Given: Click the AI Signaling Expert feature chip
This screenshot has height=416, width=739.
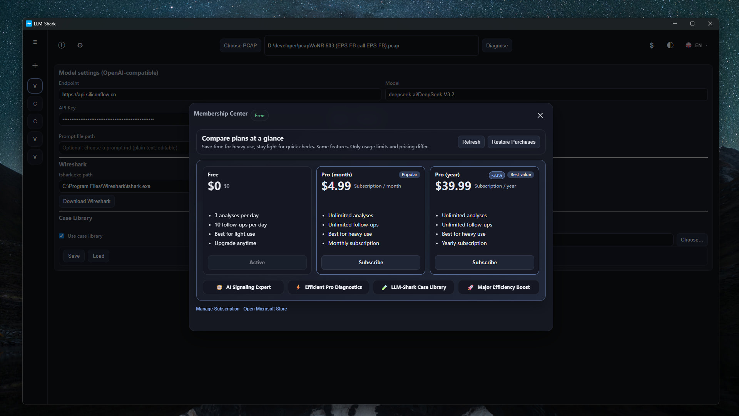Looking at the screenshot, I should pos(243,287).
